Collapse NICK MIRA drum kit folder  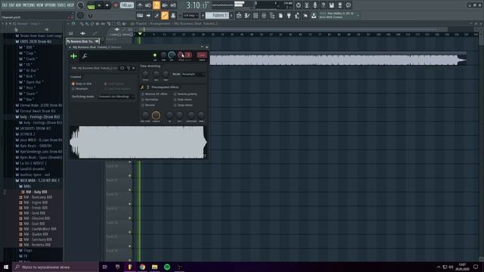pos(39,181)
